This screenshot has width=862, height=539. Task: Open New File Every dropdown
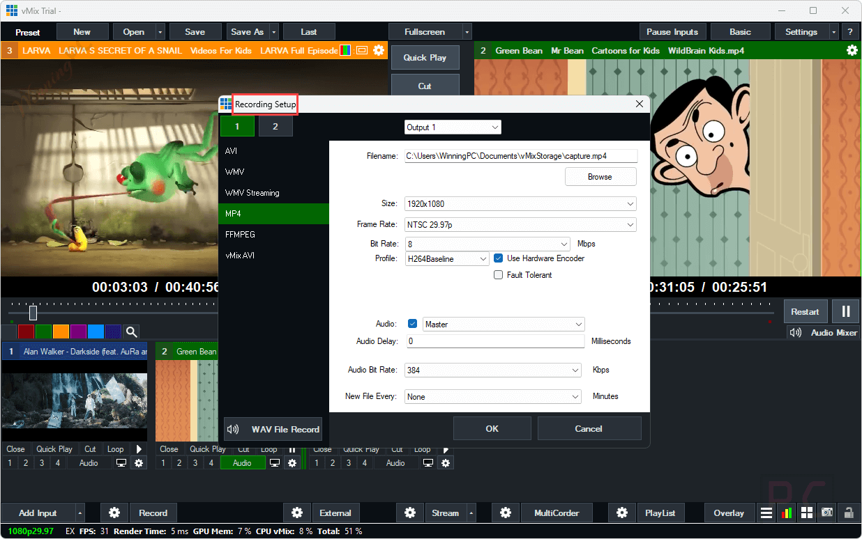pyautogui.click(x=492, y=397)
